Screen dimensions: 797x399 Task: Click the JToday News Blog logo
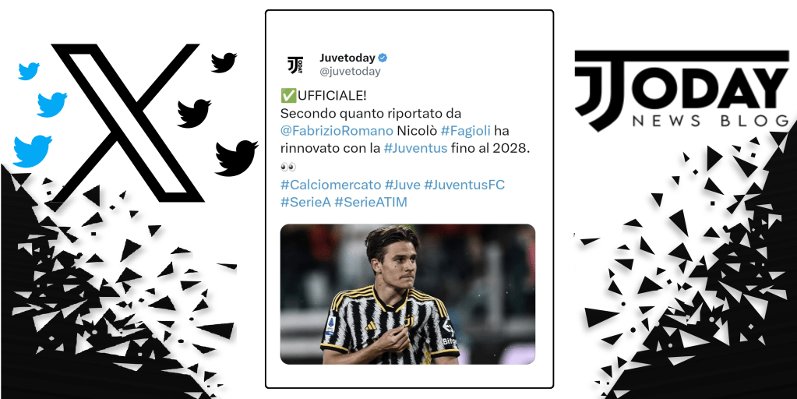(x=682, y=90)
